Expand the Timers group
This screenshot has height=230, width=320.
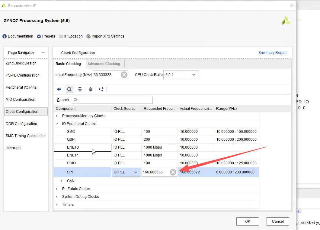tap(56, 204)
